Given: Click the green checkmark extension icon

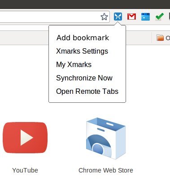Looking at the screenshot, I should click(159, 17).
